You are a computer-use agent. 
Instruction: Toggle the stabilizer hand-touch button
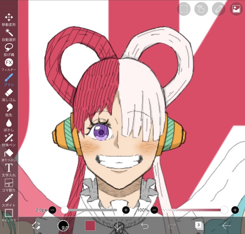[x=201, y=9]
